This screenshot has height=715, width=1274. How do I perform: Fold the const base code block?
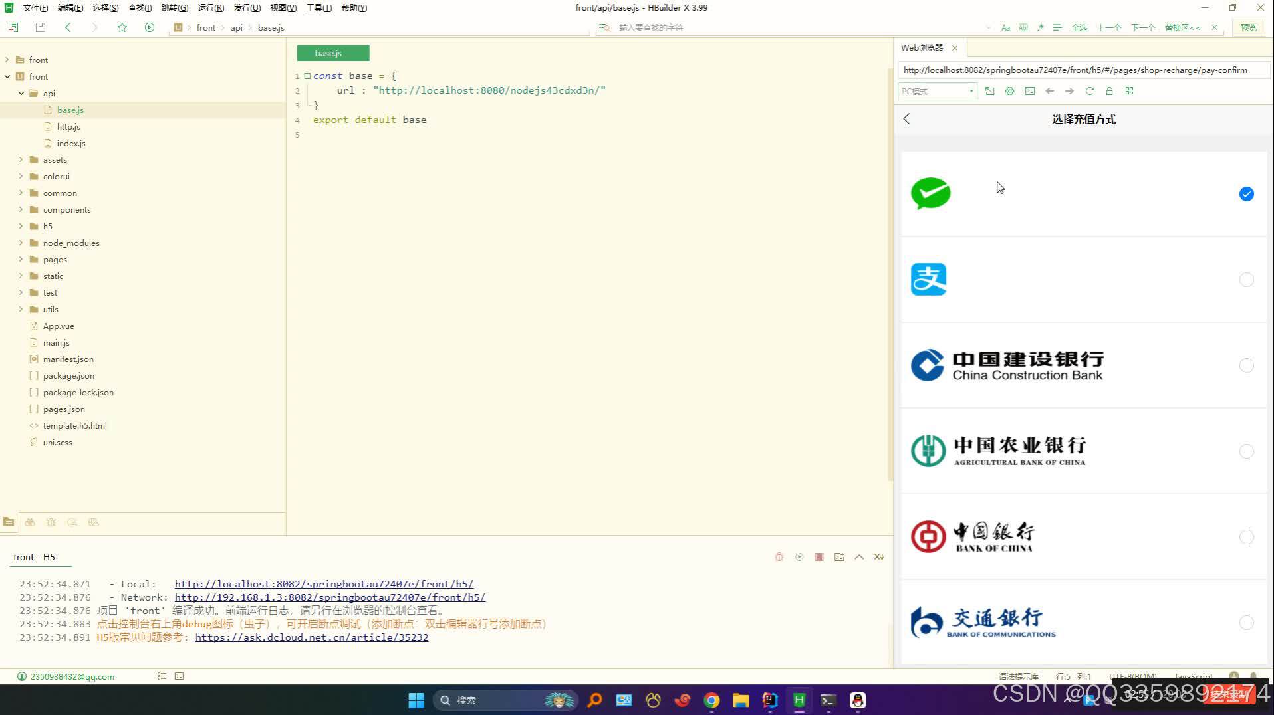click(x=307, y=76)
